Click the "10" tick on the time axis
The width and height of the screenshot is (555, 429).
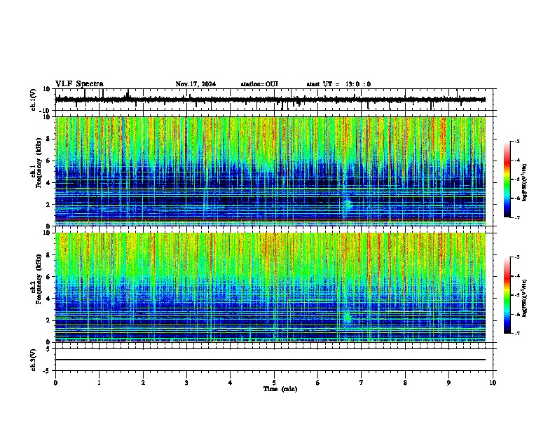493,383
